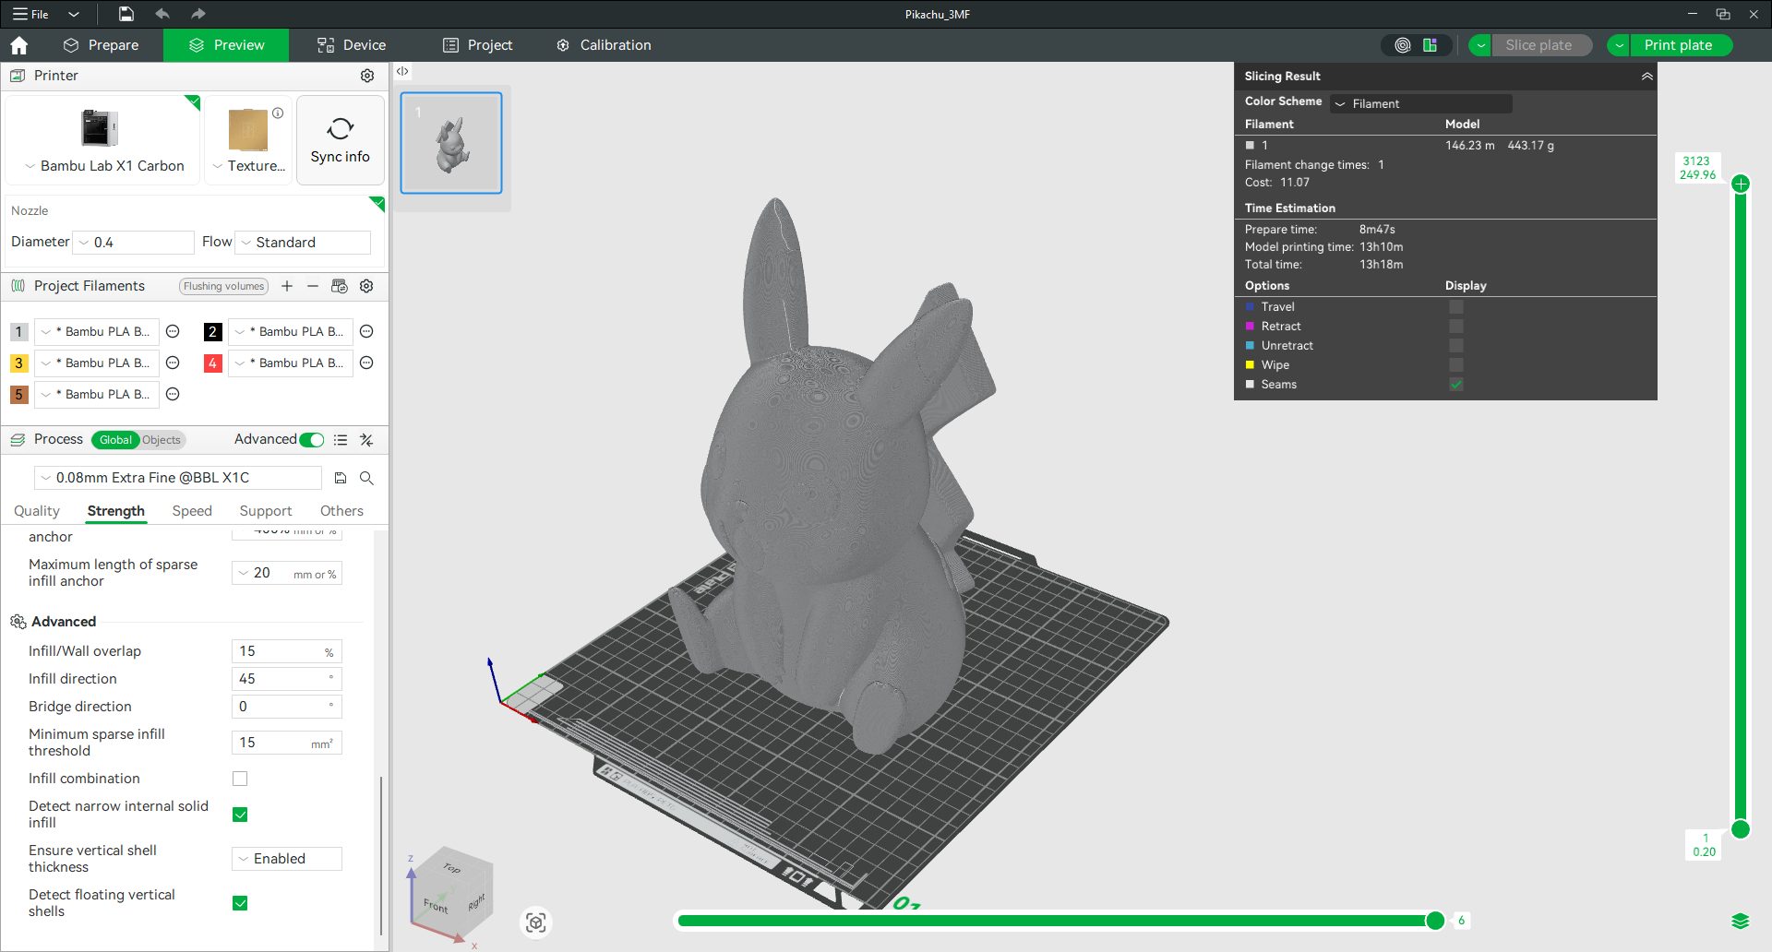Add a new filament with plus icon
The height and width of the screenshot is (952, 1772).
click(287, 286)
